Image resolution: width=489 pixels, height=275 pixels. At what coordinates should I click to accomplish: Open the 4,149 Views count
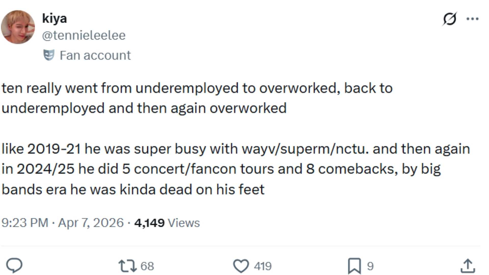[x=167, y=223]
